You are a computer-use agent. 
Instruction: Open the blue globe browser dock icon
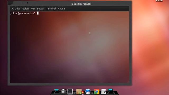[x=88, y=92]
